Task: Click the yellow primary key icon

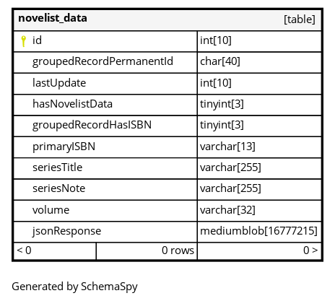Action: click(x=23, y=41)
